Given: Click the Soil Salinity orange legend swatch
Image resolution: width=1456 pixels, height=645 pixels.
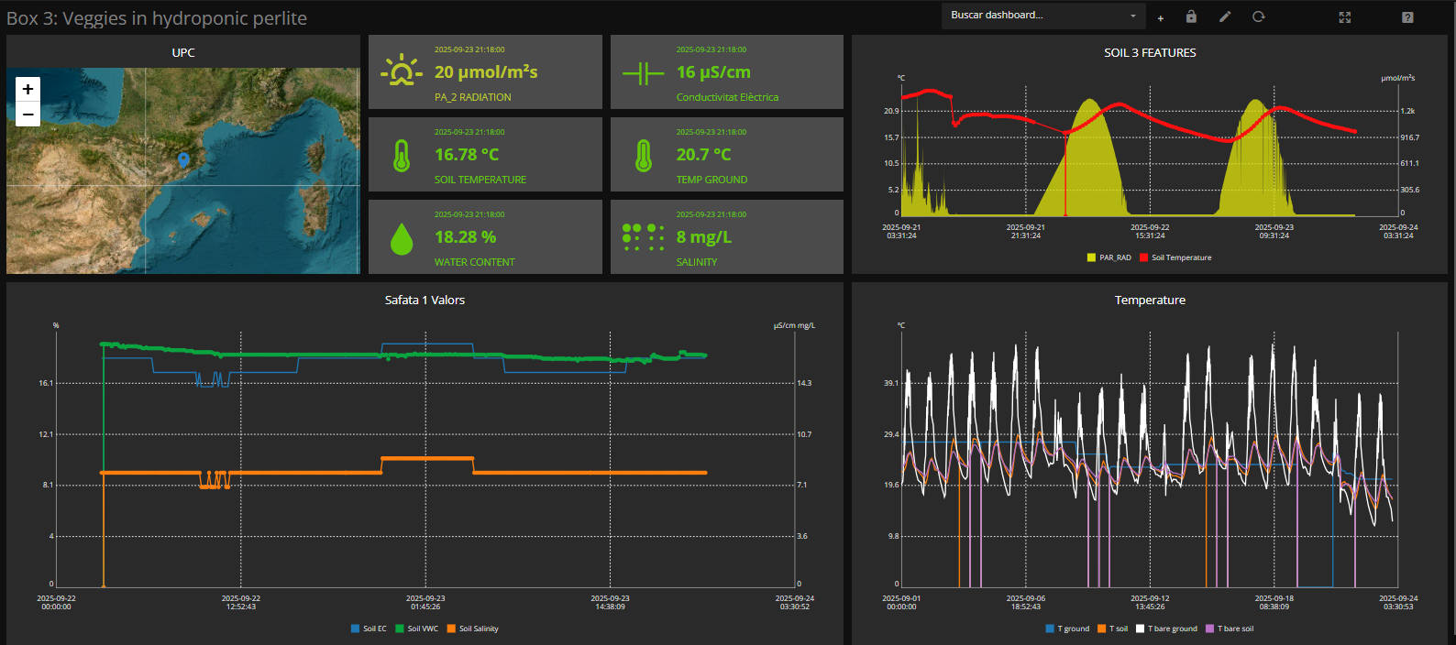Looking at the screenshot, I should click(451, 629).
